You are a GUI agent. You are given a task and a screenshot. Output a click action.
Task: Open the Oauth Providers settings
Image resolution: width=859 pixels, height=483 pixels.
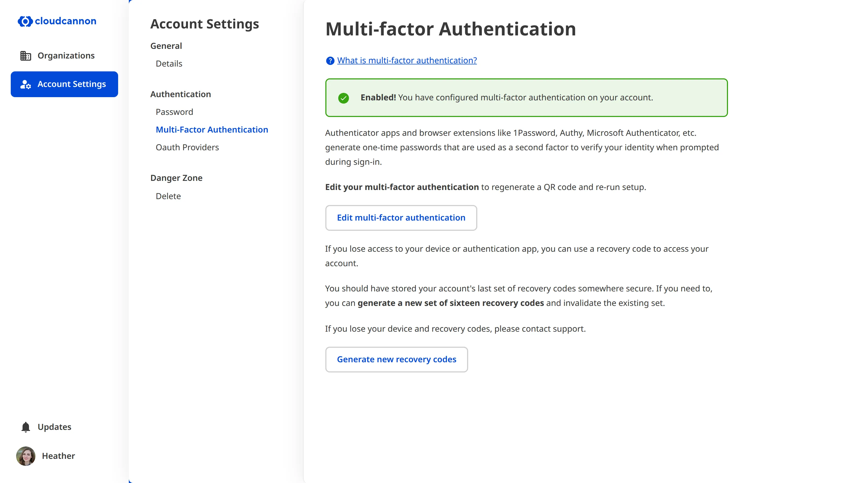pyautogui.click(x=187, y=147)
